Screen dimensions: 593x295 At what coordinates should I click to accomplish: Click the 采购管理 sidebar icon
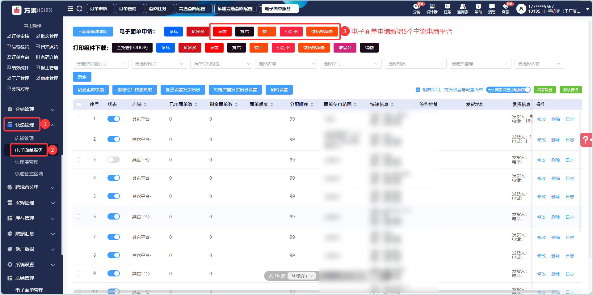(x=10, y=203)
